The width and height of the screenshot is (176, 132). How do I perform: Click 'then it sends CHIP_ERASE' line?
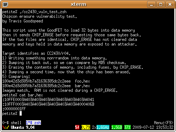pyautogui.click(x=72, y=35)
